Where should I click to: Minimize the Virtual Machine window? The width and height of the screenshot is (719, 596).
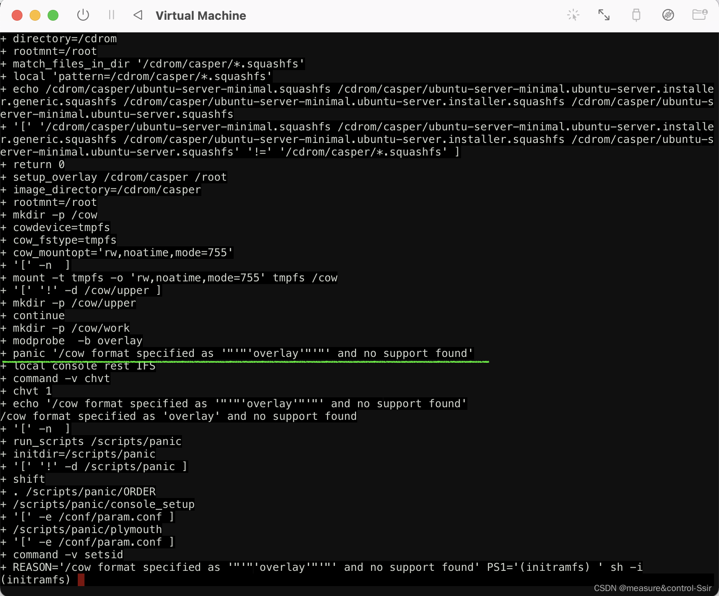35,15
